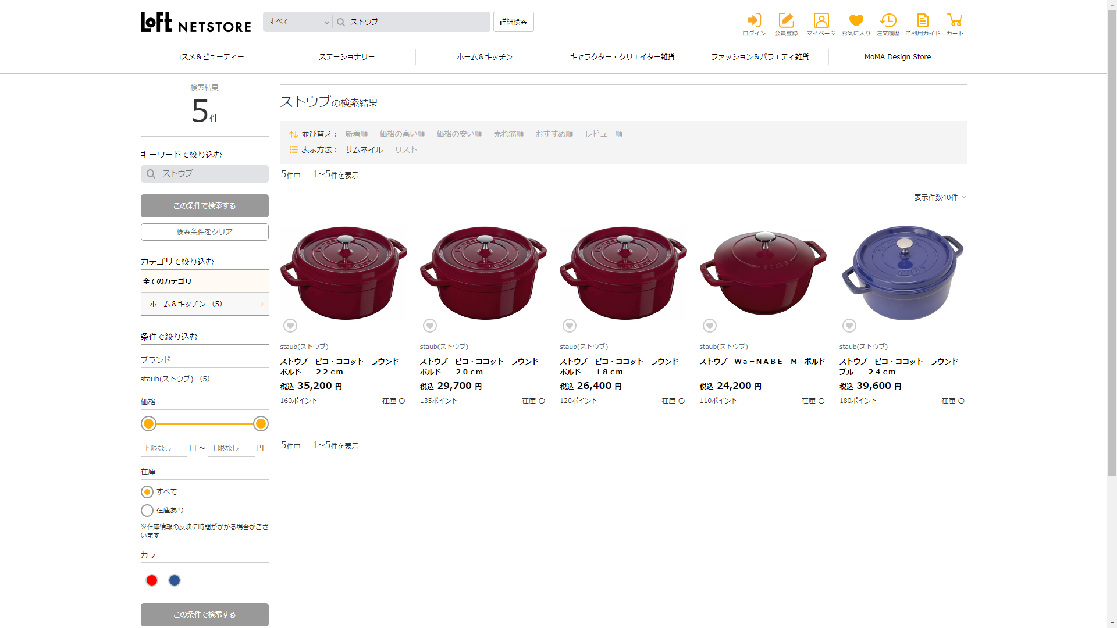
Task: Click the 検索条件をクリア button
Action: [x=204, y=232]
